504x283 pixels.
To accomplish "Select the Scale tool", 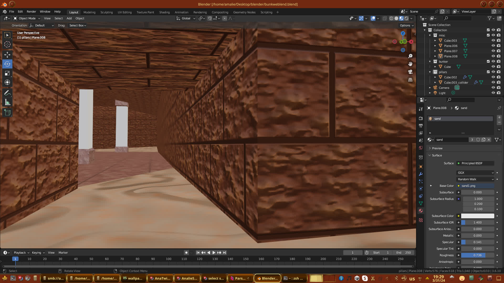I will click(7, 73).
